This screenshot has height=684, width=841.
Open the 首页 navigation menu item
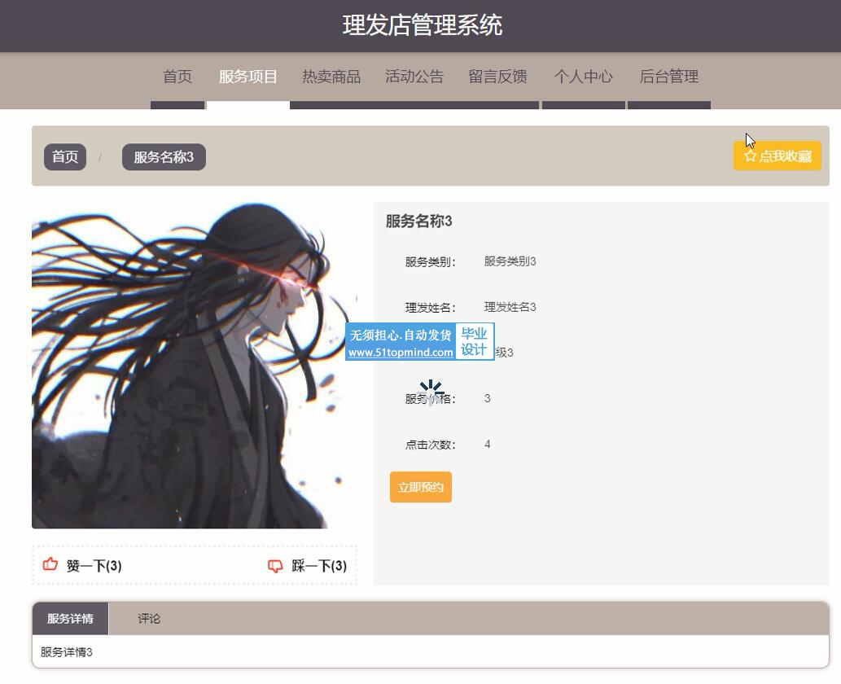(x=177, y=77)
